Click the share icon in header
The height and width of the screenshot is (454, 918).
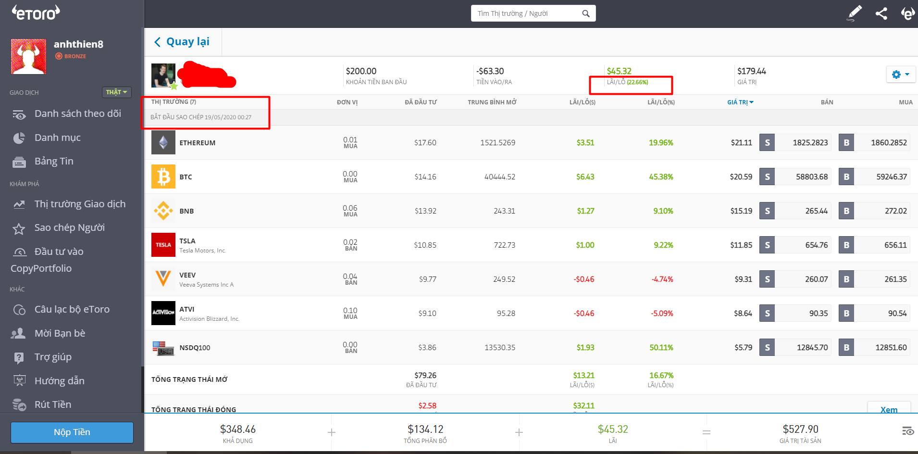[881, 13]
